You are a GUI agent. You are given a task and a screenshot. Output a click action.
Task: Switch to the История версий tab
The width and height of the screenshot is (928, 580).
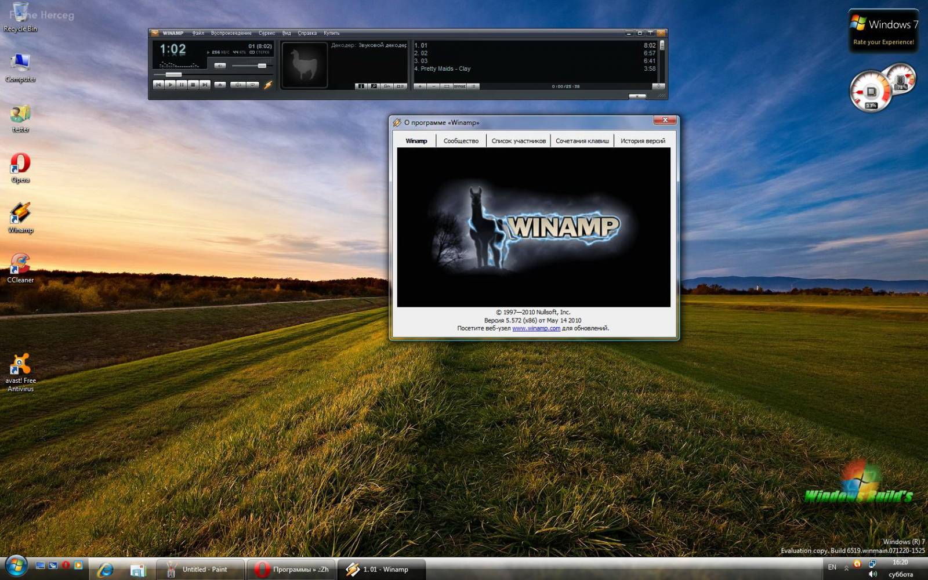pyautogui.click(x=643, y=140)
